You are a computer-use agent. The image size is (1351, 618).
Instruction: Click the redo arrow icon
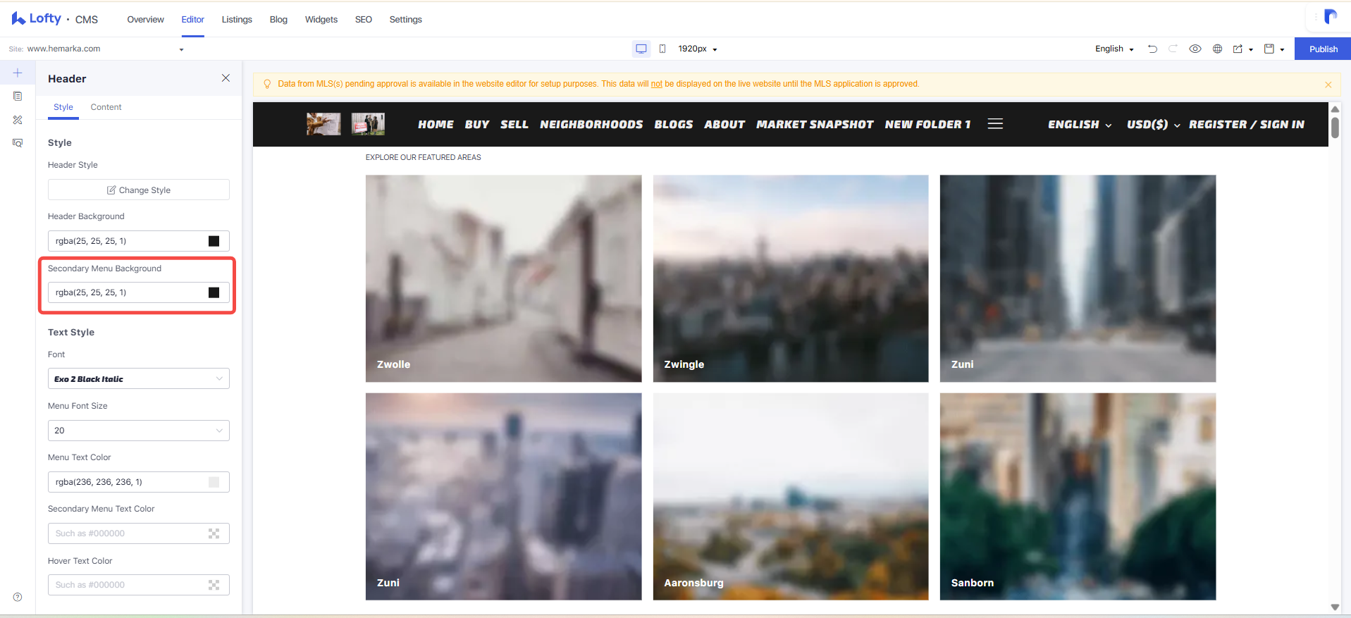1173,49
